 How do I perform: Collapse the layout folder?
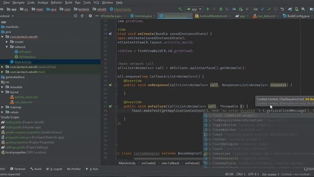coord(2,92)
